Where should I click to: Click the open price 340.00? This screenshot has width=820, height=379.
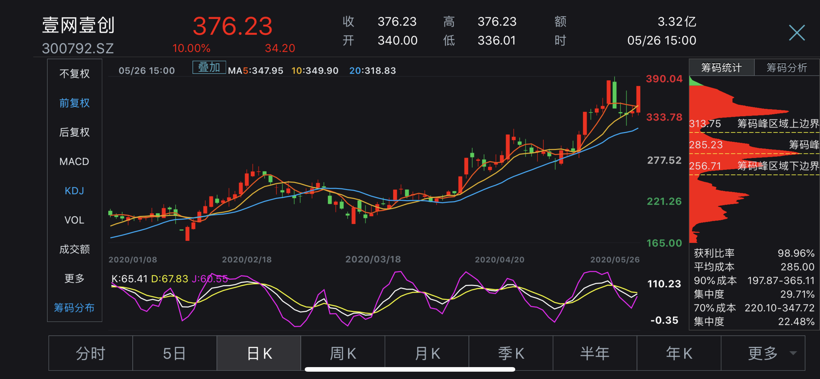tap(397, 41)
